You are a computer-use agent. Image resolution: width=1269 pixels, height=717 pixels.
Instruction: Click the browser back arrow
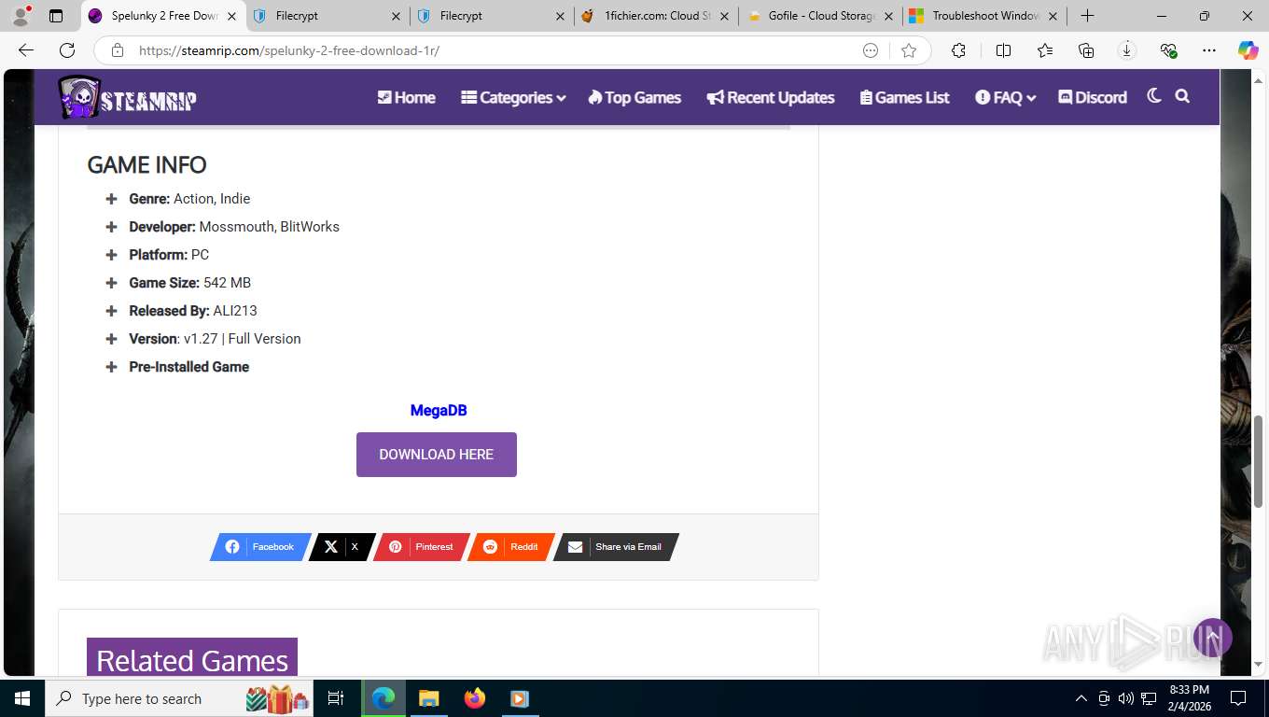point(26,50)
